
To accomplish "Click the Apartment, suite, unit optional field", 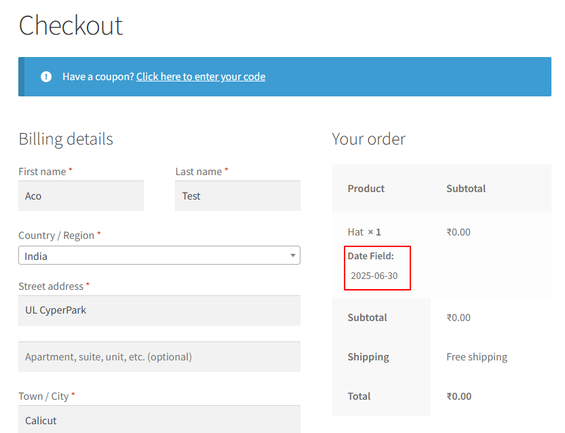I will click(159, 357).
